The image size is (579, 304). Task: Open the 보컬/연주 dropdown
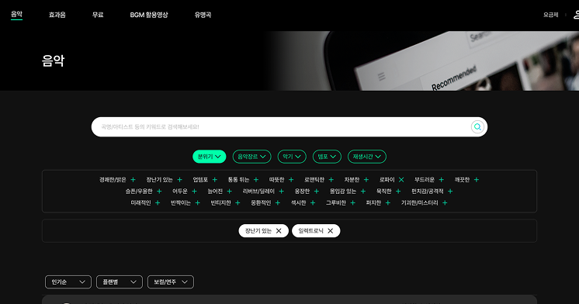click(x=171, y=282)
